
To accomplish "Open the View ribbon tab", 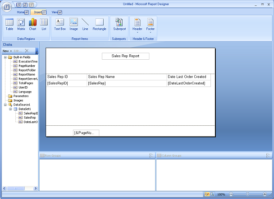I will 57,12.
